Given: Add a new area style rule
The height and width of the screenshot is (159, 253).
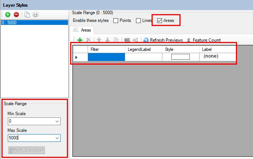Looking at the screenshot, I should (80, 40).
